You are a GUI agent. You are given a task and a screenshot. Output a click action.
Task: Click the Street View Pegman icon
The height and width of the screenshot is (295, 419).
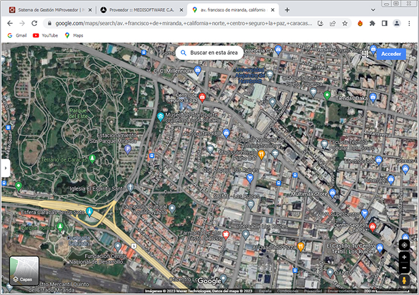click(404, 281)
